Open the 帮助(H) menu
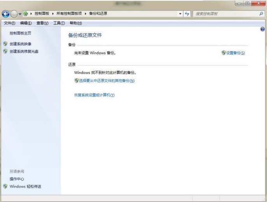Image resolution: width=267 pixels, height=202 pixels. (76, 23)
